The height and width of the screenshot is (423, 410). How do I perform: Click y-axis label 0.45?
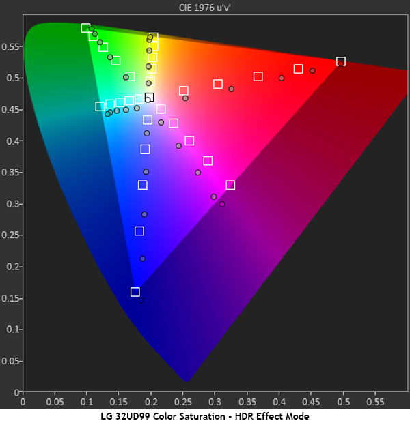click(10, 110)
